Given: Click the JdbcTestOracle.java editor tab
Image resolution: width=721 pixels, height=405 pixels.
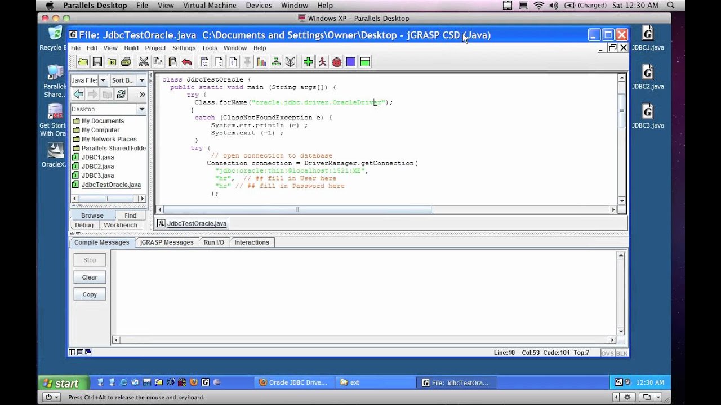Looking at the screenshot, I should tap(192, 223).
